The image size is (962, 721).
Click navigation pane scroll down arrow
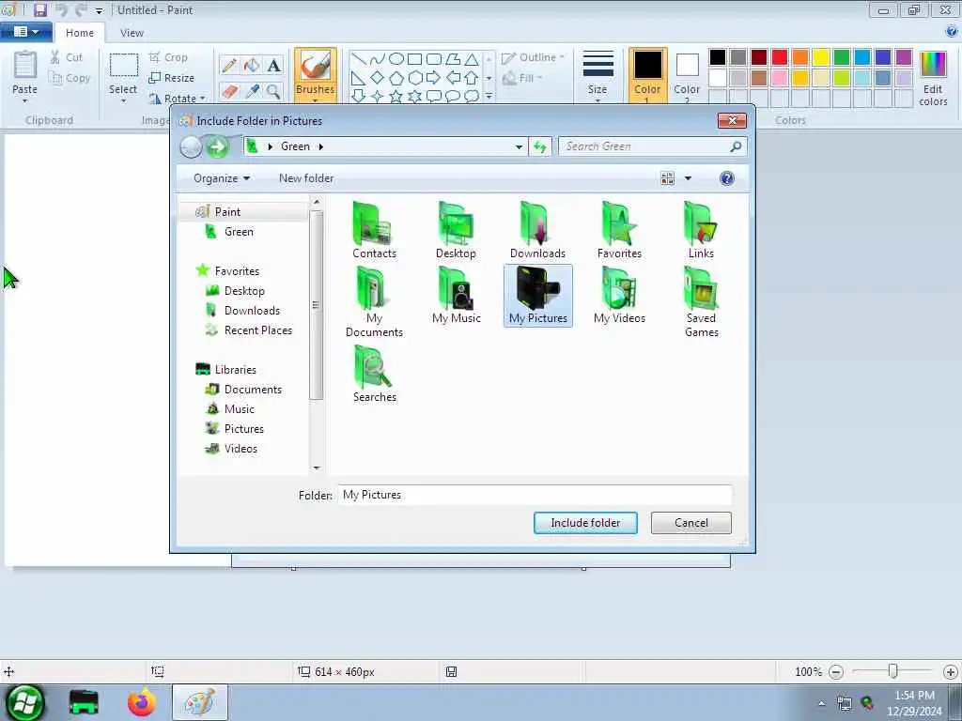click(317, 468)
